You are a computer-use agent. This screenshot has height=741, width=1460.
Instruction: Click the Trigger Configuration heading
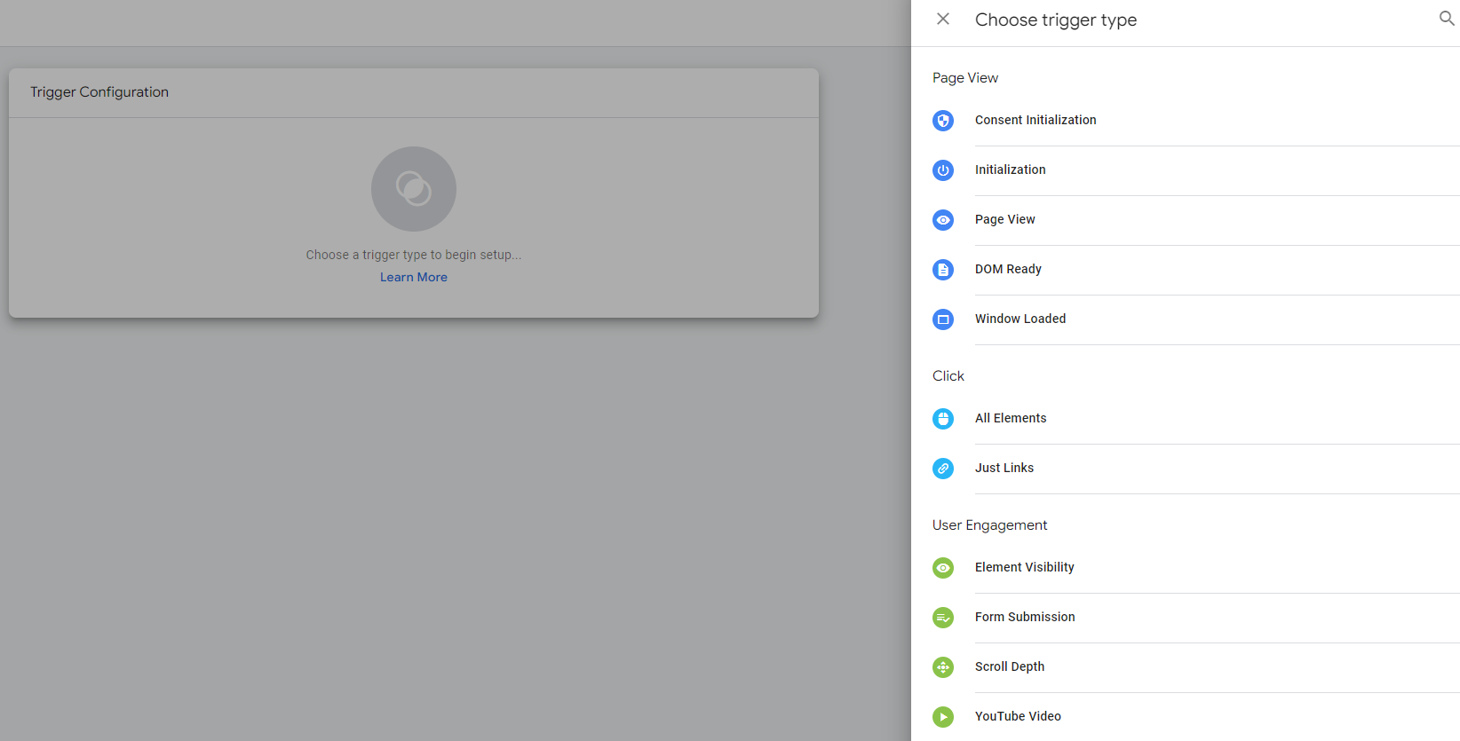(99, 92)
